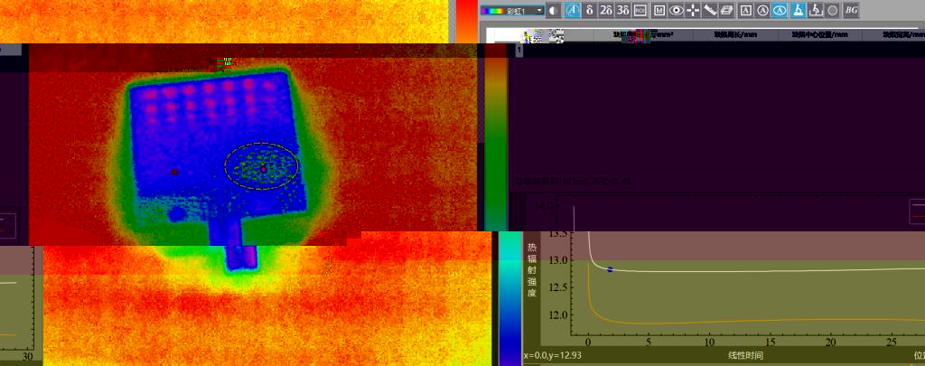Click the 线性时间 axis label

(752, 356)
